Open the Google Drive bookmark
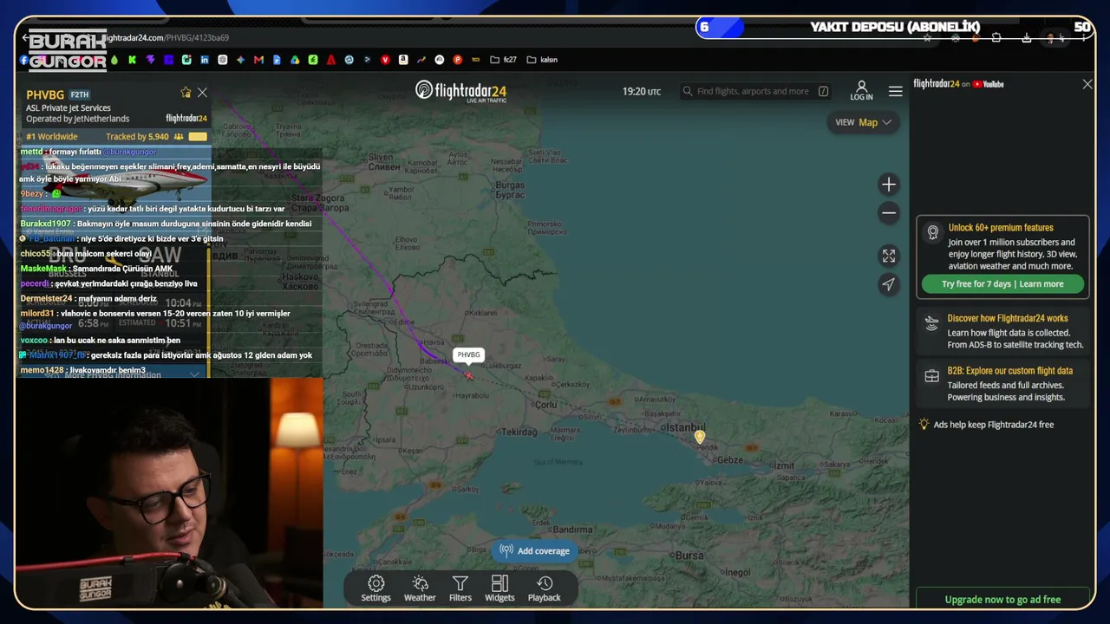The height and width of the screenshot is (624, 1110). (295, 60)
